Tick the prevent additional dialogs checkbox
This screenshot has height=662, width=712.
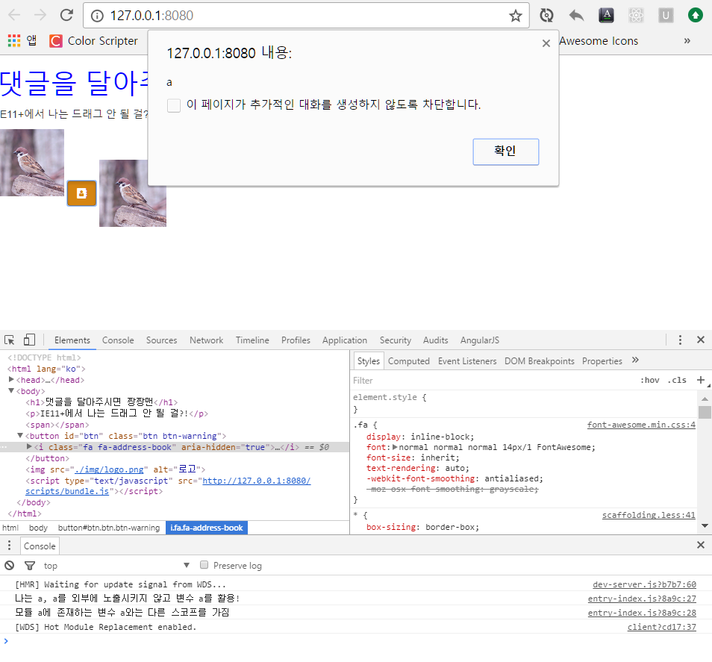pos(173,105)
